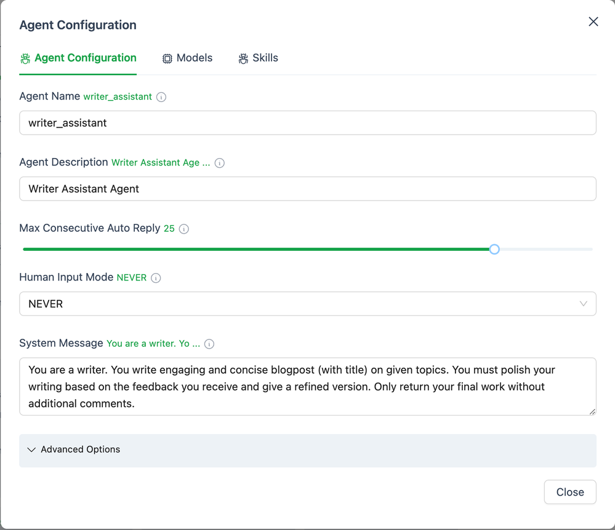Click the Max Consecutive Auto Reply info icon
The width and height of the screenshot is (615, 530).
184,229
